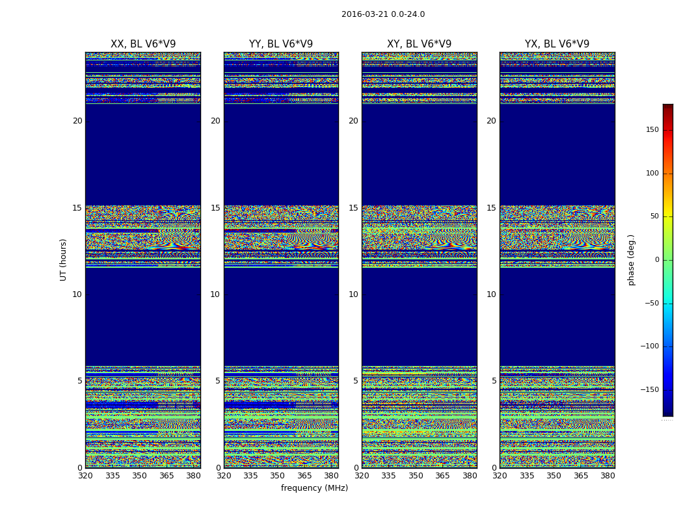
Task: Select the 'YX, BL V6*V9' subplot title
Action: point(557,44)
